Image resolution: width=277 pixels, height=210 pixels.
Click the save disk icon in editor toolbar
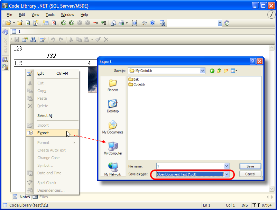click(17, 39)
